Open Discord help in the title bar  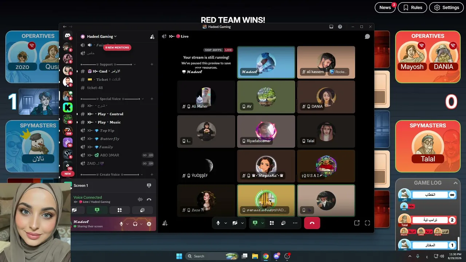340,27
